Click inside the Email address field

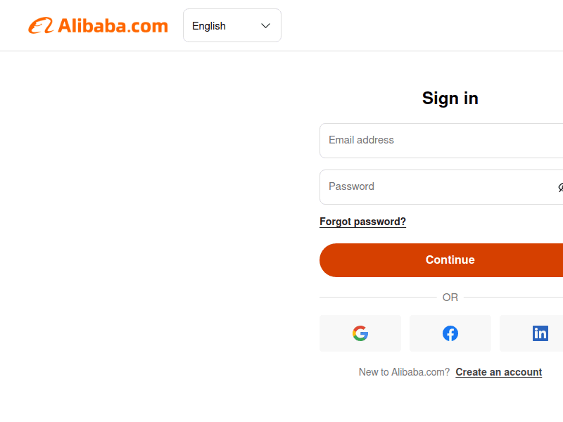(x=422, y=140)
